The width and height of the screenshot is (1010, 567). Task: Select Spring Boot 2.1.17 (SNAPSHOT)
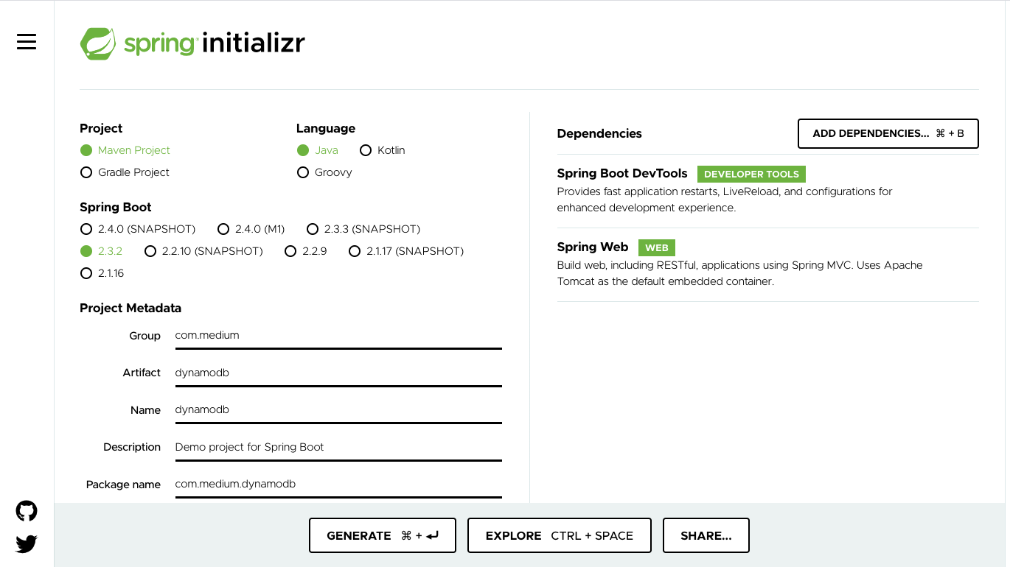pos(406,251)
